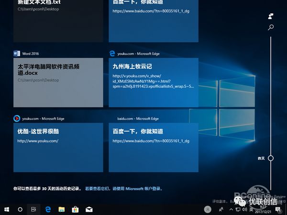Click the 'Word 2016' header label
The image size is (287, 215).
(x=31, y=54)
